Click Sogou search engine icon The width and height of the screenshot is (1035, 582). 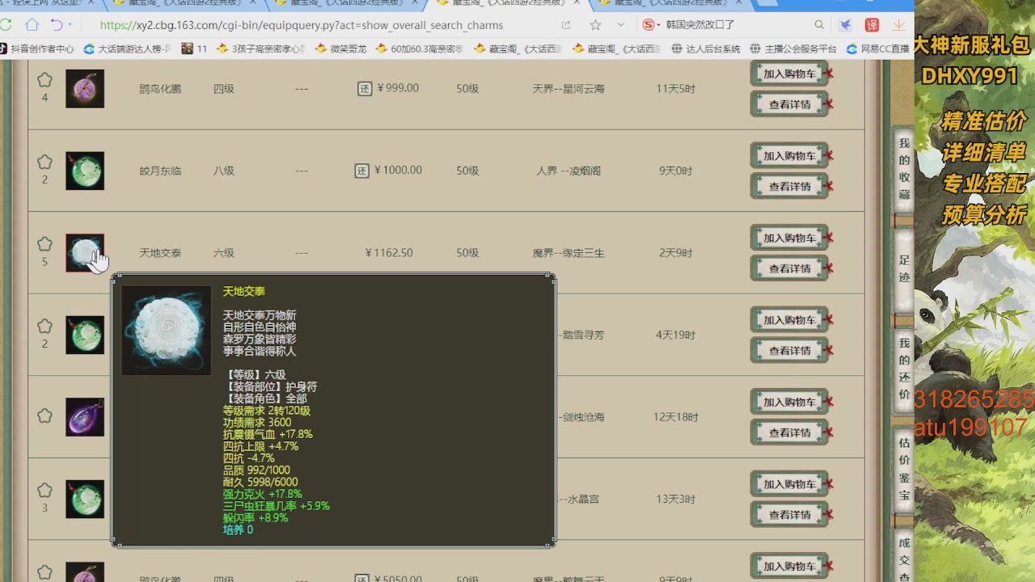point(648,25)
